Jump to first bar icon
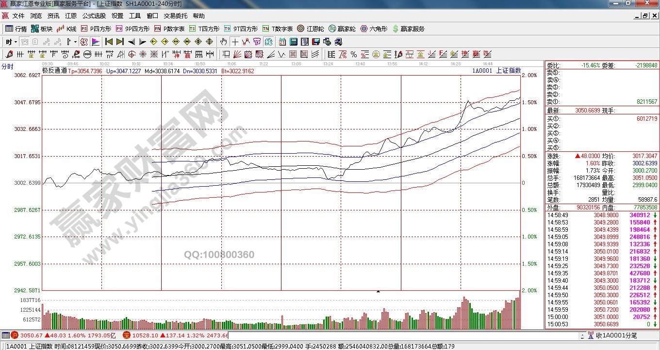The width and height of the screenshot is (660, 350). click(109, 42)
